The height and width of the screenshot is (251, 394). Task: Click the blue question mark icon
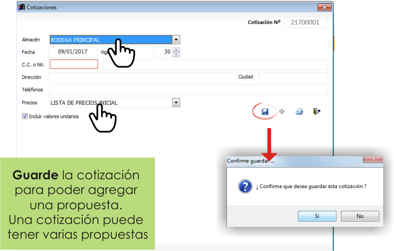(x=245, y=186)
